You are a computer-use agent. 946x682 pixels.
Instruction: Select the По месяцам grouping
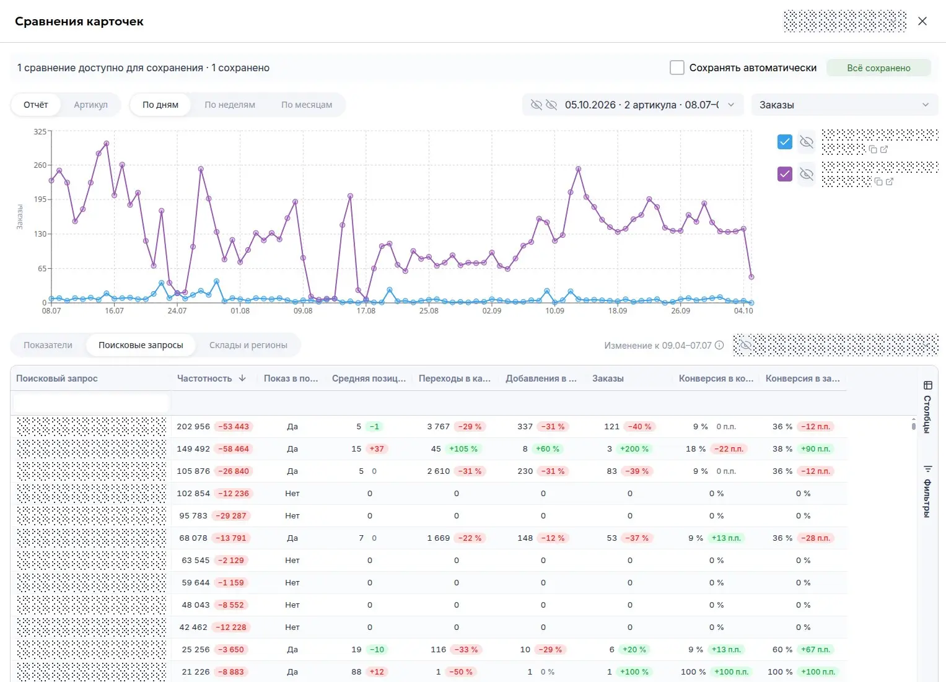tap(307, 105)
